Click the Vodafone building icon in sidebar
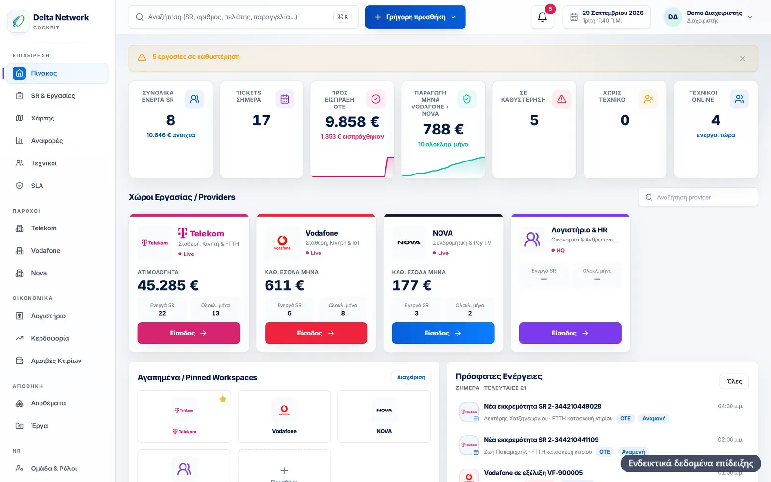 [20, 251]
